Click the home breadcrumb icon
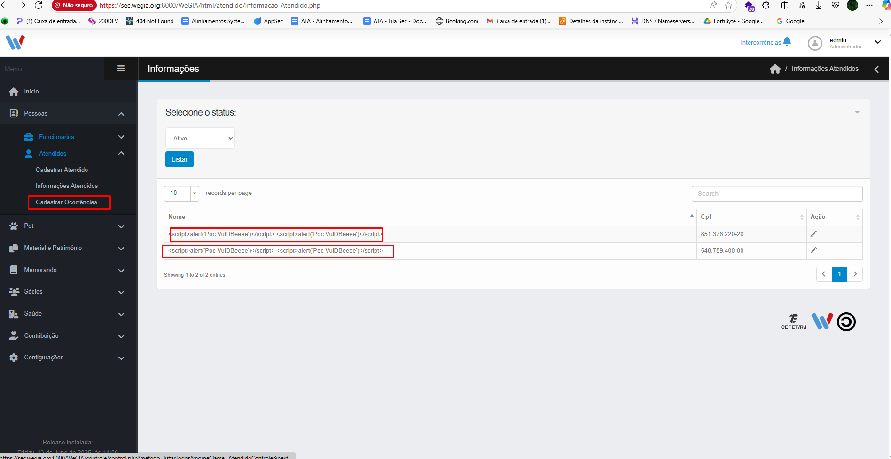 (775, 69)
